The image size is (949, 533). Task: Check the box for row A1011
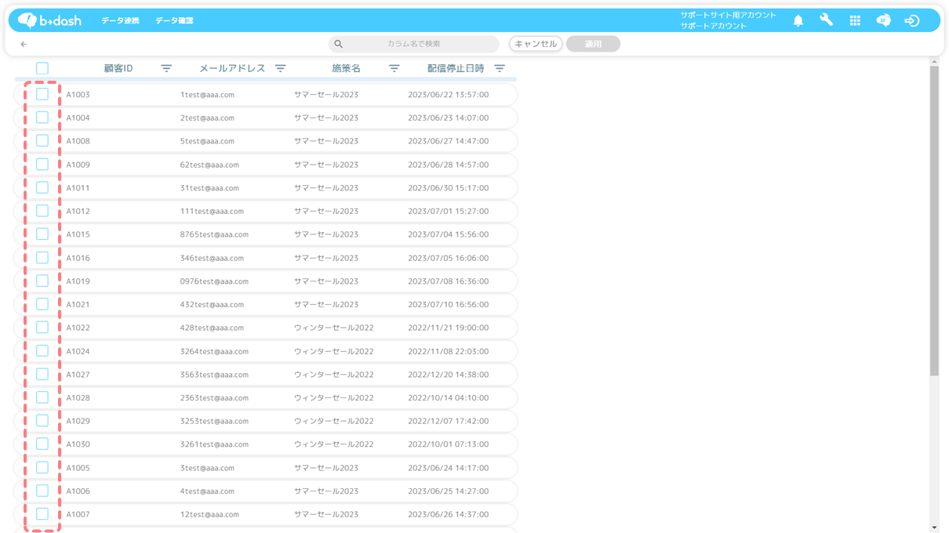click(x=42, y=187)
